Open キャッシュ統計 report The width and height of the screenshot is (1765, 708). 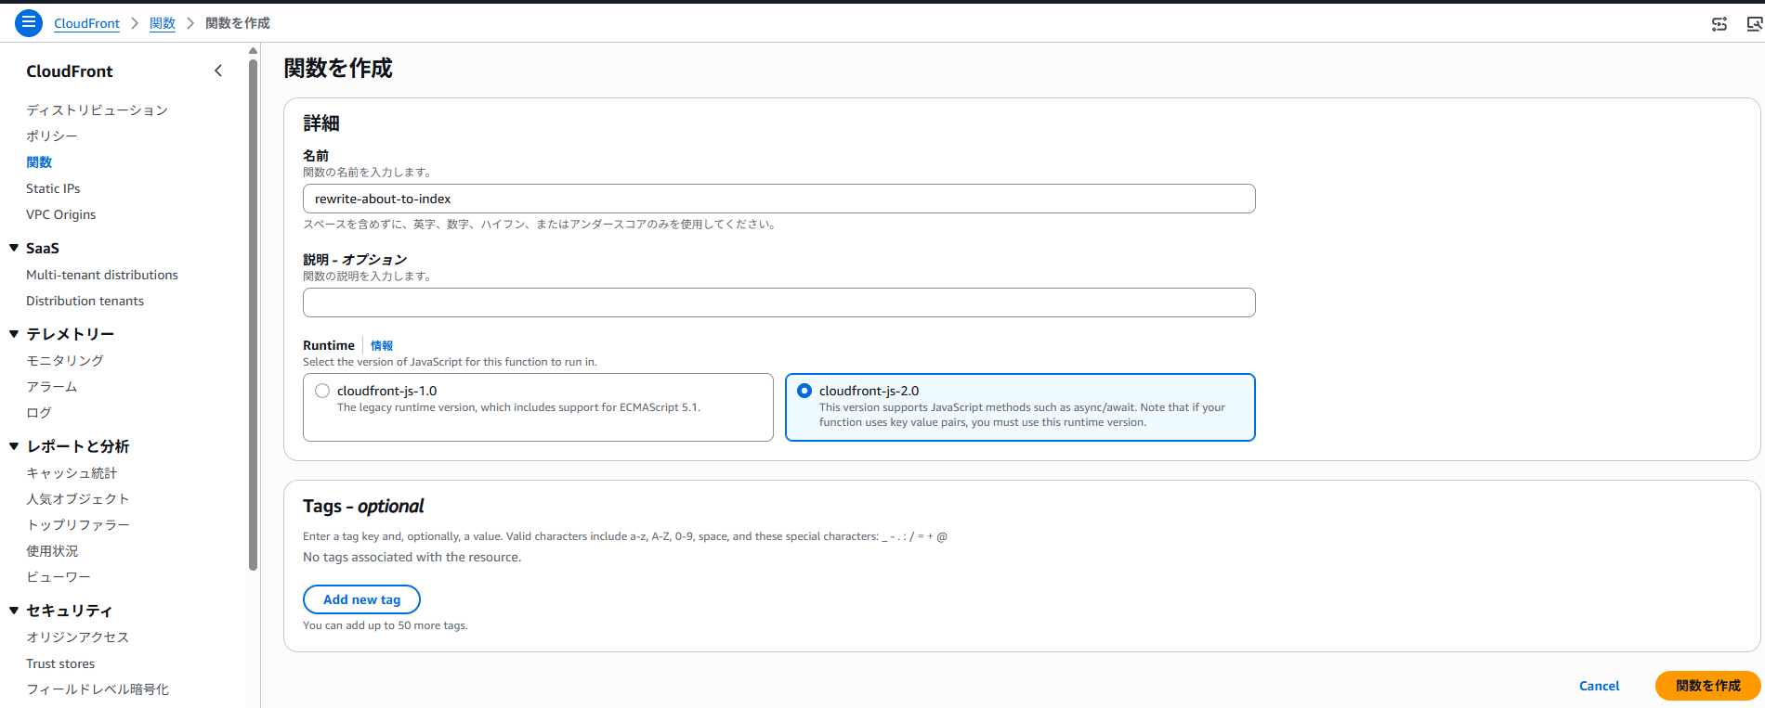(72, 473)
